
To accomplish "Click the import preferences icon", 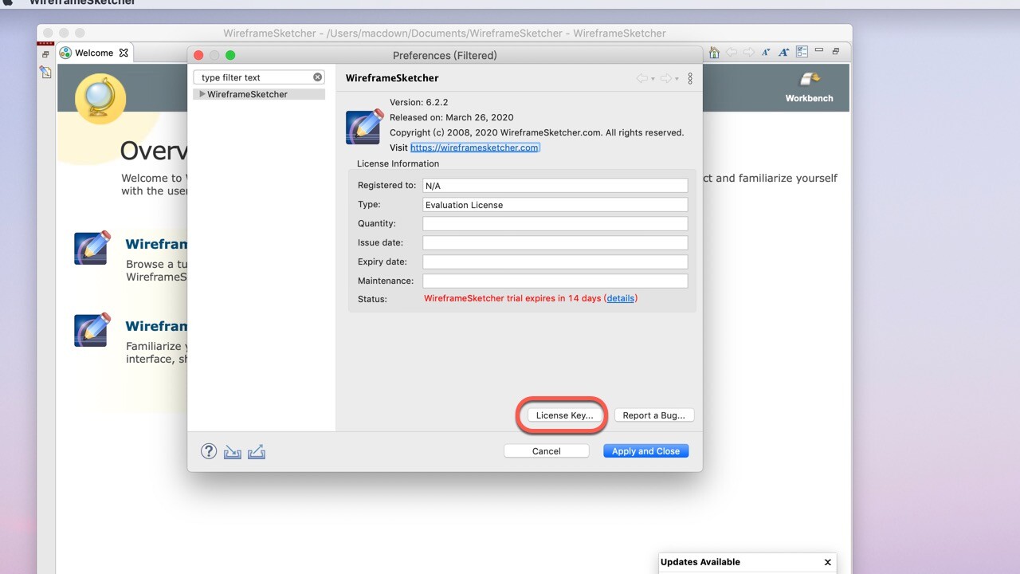I will pyautogui.click(x=233, y=452).
